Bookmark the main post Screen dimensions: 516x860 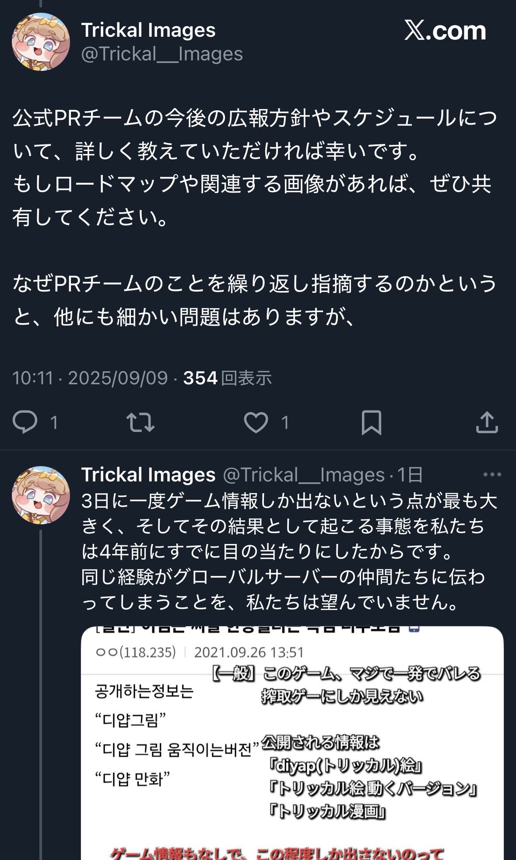371,422
